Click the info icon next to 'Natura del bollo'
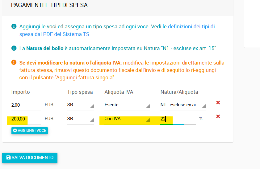The width and height of the screenshot is (260, 169). coord(14,48)
